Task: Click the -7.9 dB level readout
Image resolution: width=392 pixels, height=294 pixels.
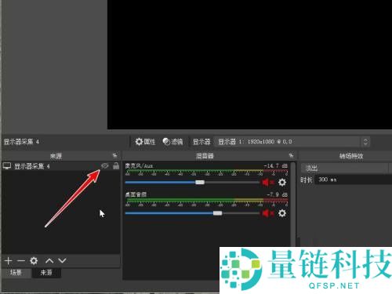Action: [x=277, y=194]
